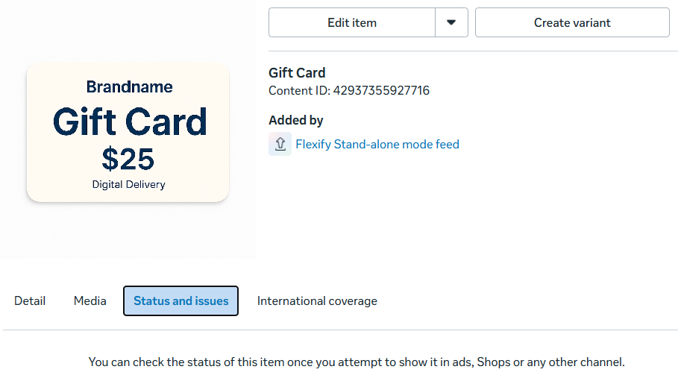This screenshot has width=678, height=384.
Task: Switch to the Detail tab
Action: (x=30, y=301)
